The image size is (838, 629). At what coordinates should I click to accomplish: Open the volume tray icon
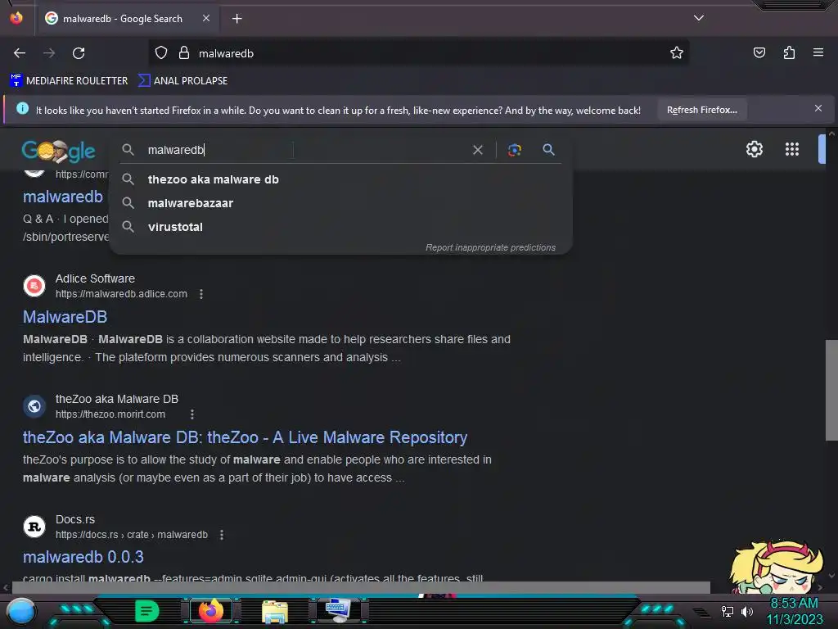pos(746,611)
